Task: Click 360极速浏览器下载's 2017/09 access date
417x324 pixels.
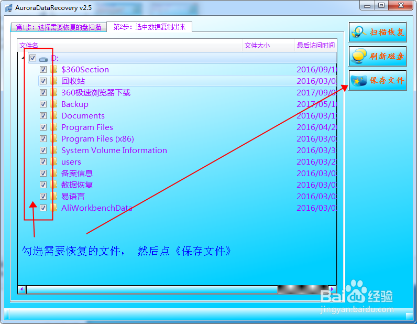Action: coord(316,93)
